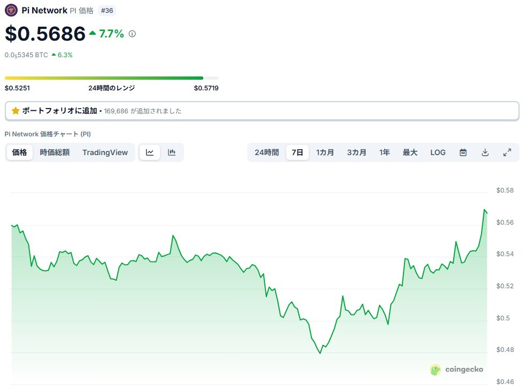Click the 24時間のレンジ label
The width and height of the screenshot is (526, 392).
point(112,88)
